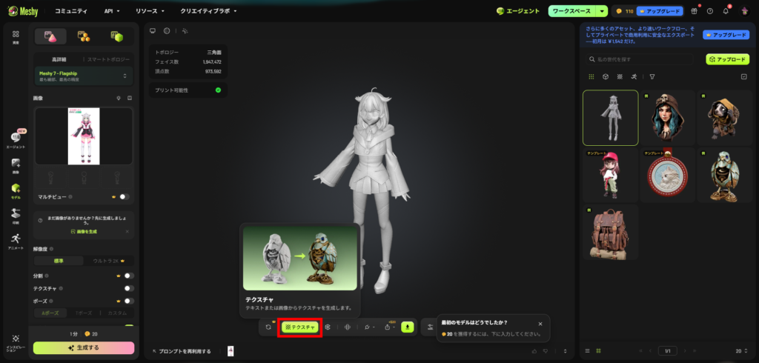Click the sparkle effects icon above viewport

click(185, 30)
